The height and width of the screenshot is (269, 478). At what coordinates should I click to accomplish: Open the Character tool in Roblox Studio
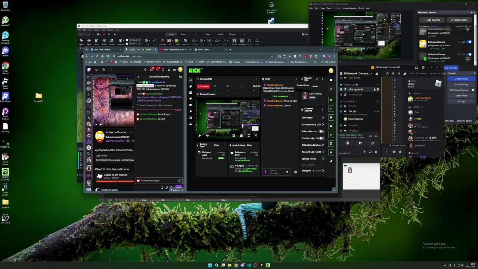click(x=162, y=41)
